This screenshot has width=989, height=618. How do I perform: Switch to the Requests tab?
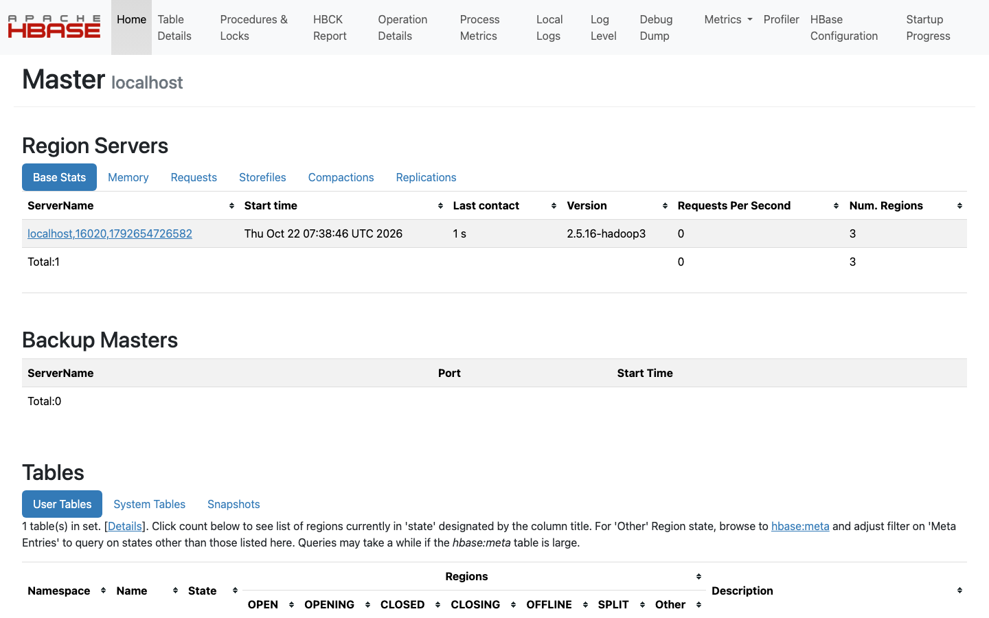click(x=194, y=177)
